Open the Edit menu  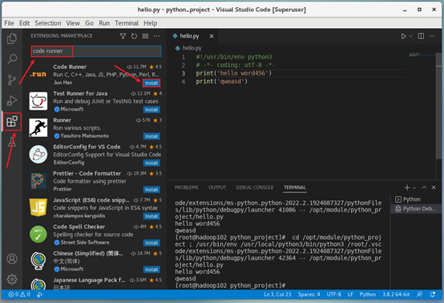pyautogui.click(x=24, y=23)
